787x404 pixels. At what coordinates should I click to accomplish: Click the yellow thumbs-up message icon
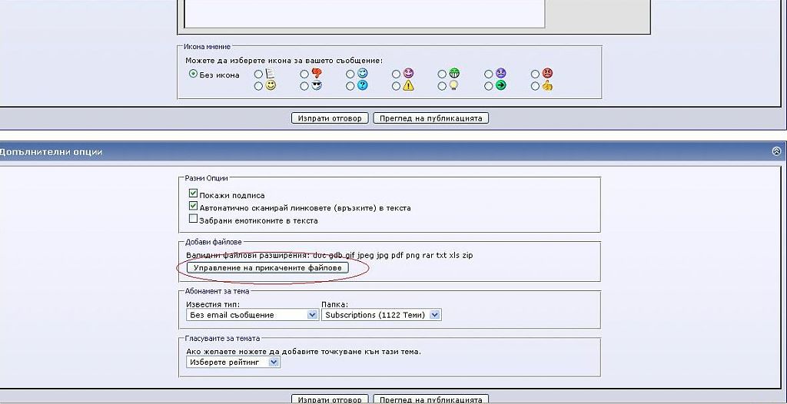(547, 85)
